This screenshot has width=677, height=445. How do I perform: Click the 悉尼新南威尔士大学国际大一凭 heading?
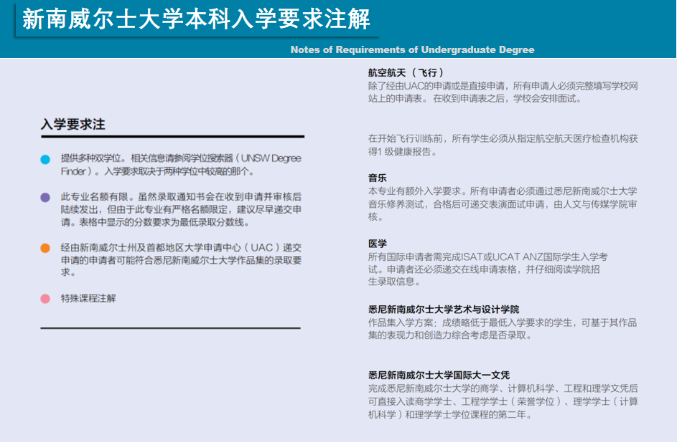pos(439,375)
